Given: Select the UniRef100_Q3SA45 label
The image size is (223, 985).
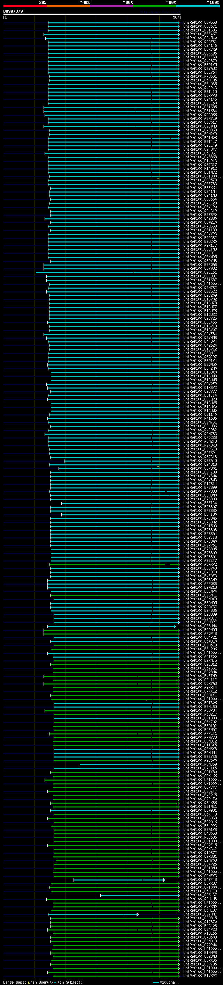Looking at the screenshot, I should [x=200, y=461].
